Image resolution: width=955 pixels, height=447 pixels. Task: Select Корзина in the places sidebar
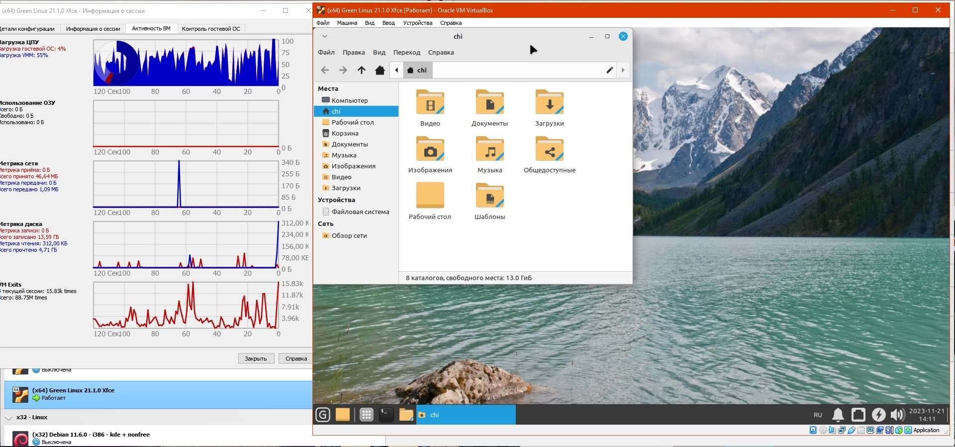click(x=345, y=134)
